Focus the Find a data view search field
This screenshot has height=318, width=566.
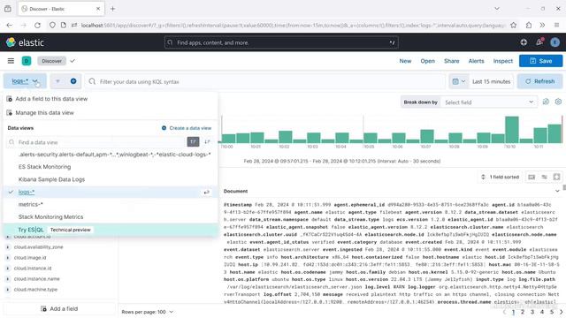coord(96,142)
